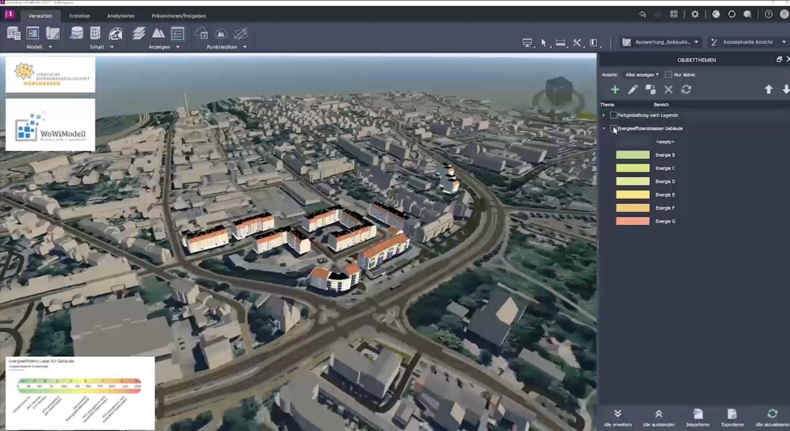
Task: Click the duplicate theme icon
Action: 650,90
